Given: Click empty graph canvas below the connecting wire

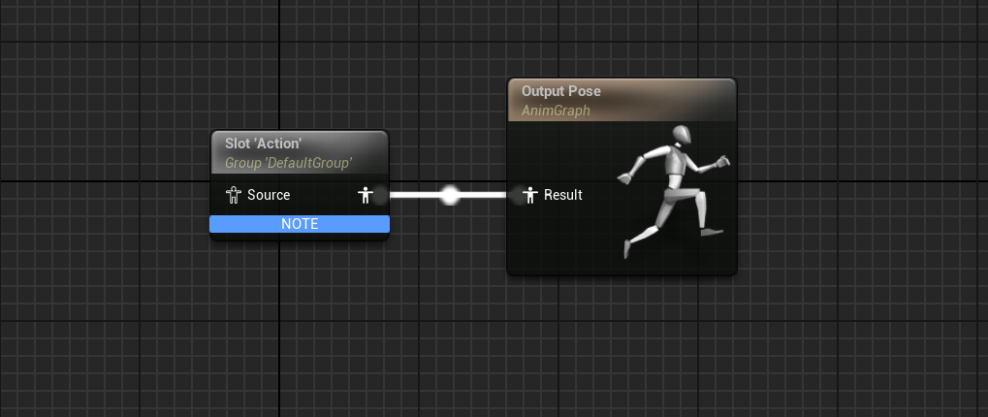Looking at the screenshot, I should (x=446, y=310).
